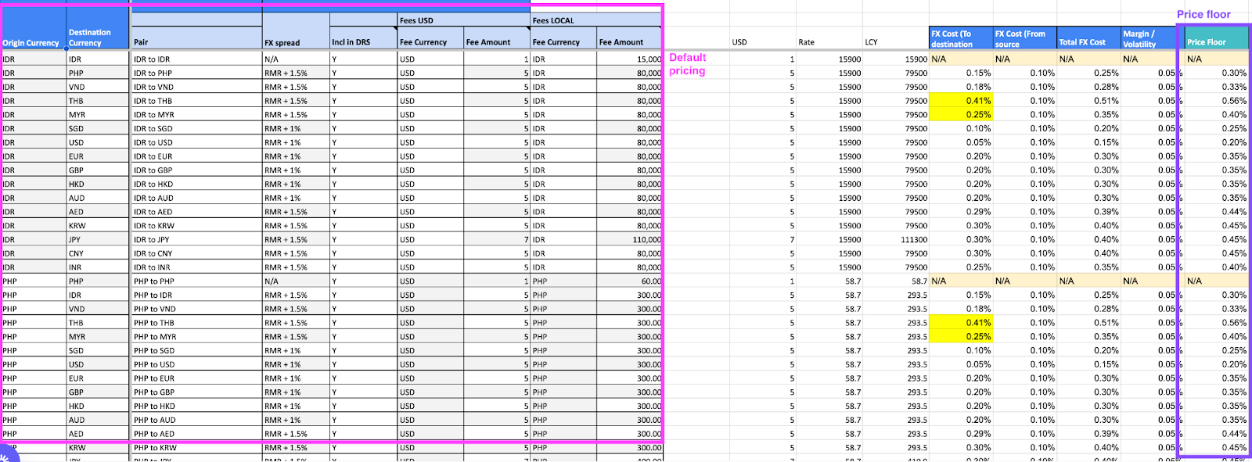The image size is (1252, 462).
Task: Click the PHP to AUD pair cell
Action: 196,420
